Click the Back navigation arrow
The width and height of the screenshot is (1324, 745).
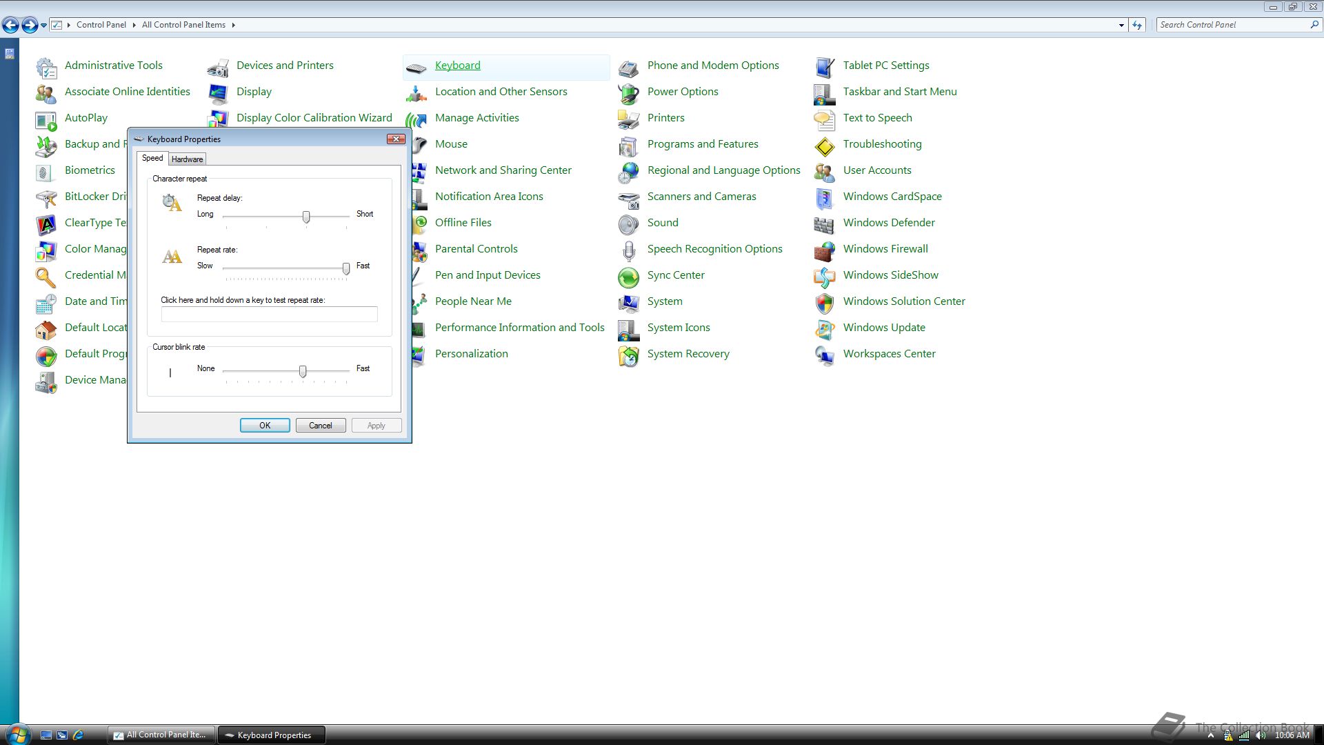pyautogui.click(x=10, y=26)
